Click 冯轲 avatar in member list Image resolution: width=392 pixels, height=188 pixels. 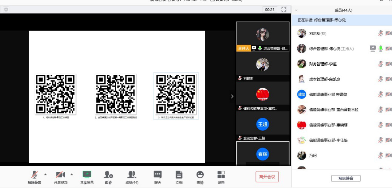pos(302,155)
